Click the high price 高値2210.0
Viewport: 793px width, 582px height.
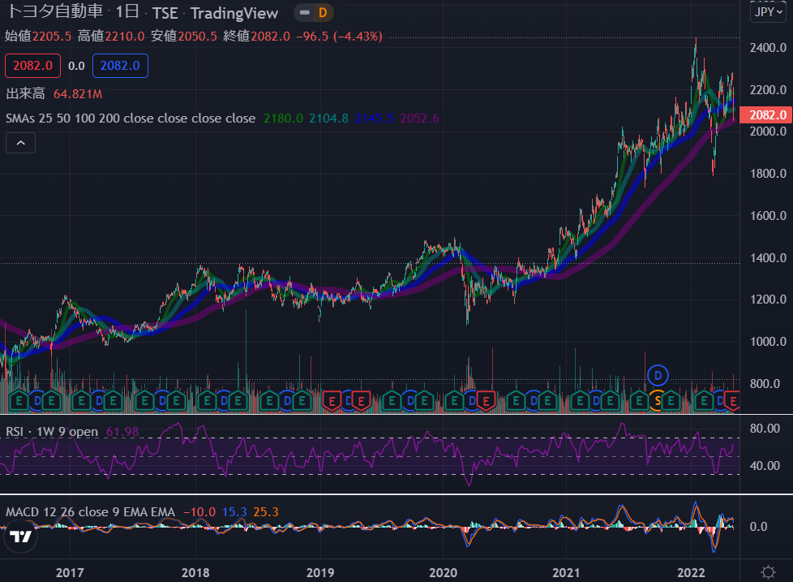[x=111, y=37]
